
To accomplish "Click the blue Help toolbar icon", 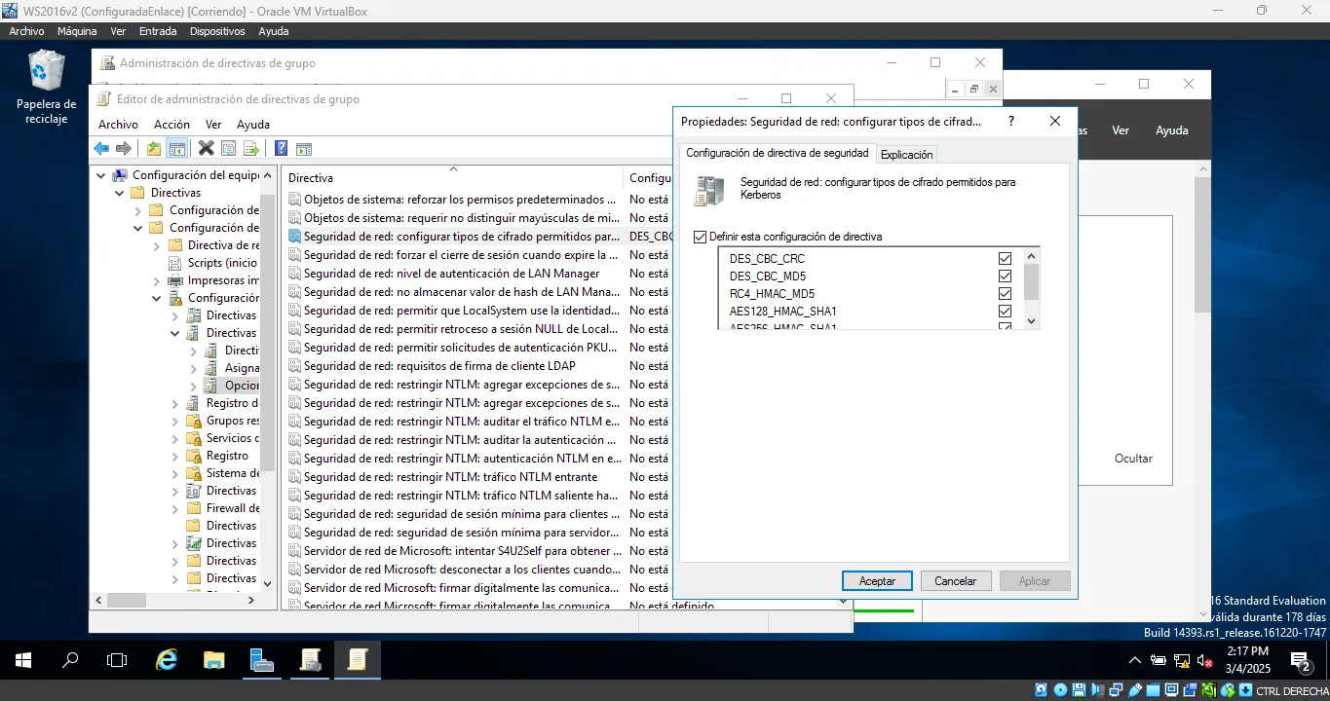I will point(281,148).
